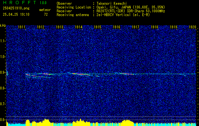Click time marker 1912 on time axis
Viewport: 199px width, 126px height.
[x=40, y=27]
